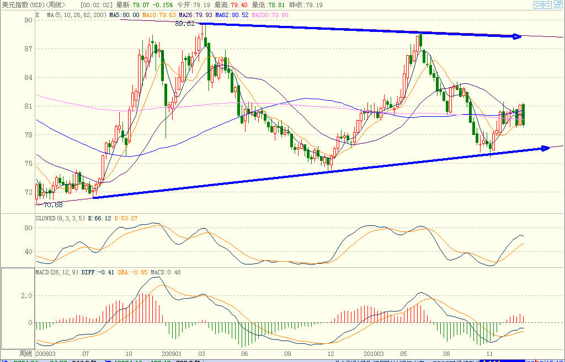
Task: Click the 最高:79.40 high value
Action: pos(231,5)
